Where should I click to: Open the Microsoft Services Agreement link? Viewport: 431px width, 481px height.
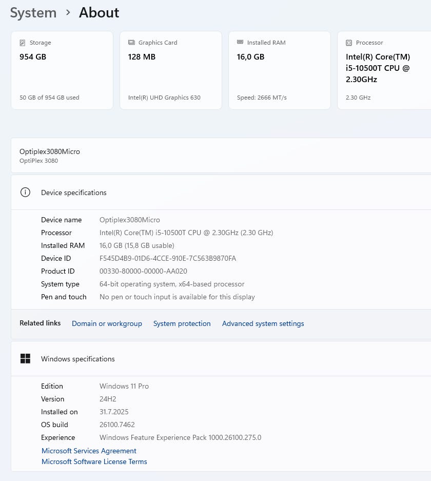point(89,451)
